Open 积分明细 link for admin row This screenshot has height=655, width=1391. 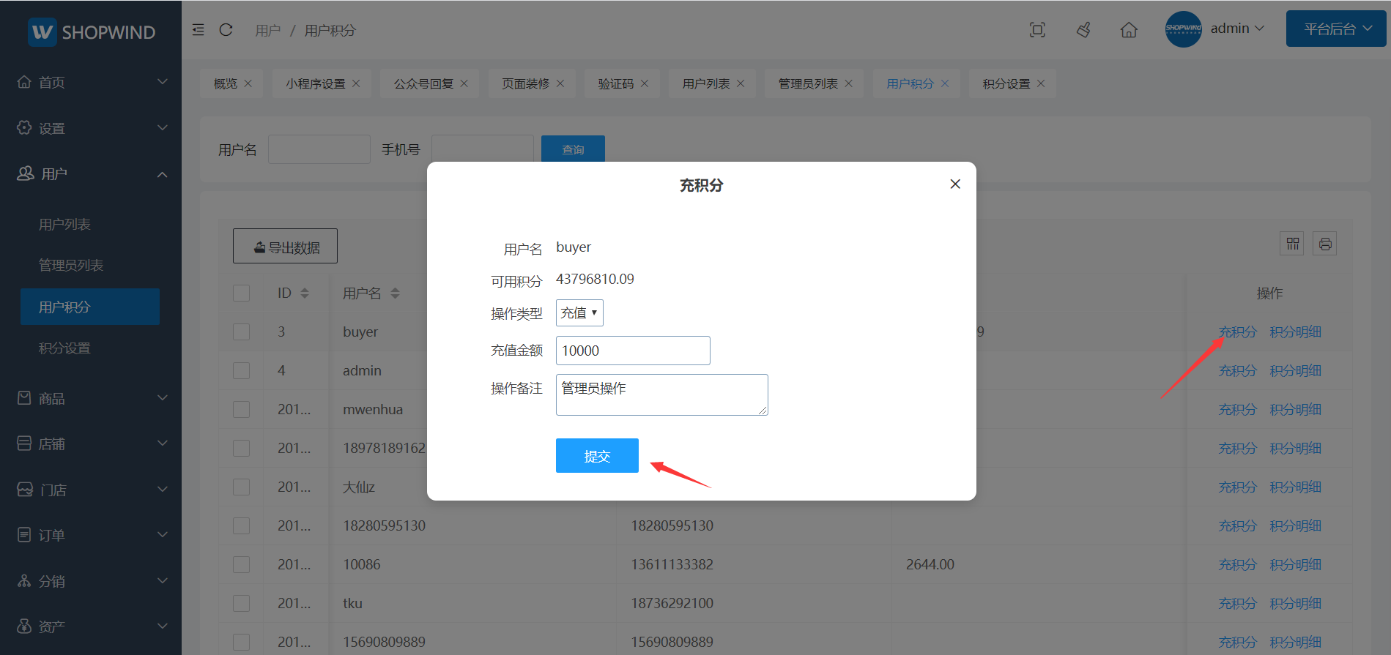(1295, 370)
